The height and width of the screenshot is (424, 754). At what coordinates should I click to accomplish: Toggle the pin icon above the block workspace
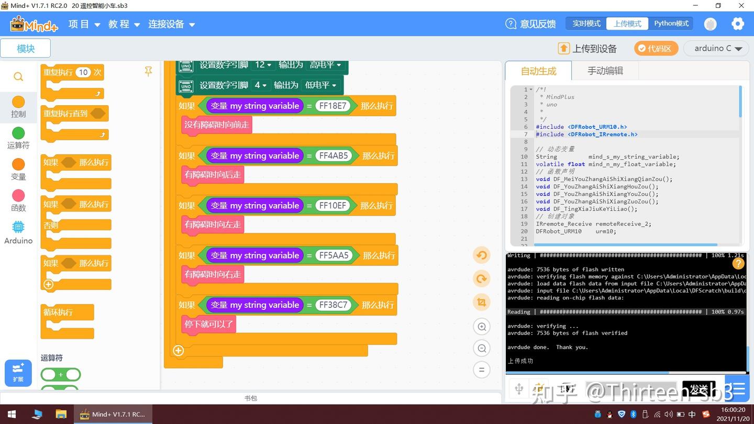[x=148, y=72]
